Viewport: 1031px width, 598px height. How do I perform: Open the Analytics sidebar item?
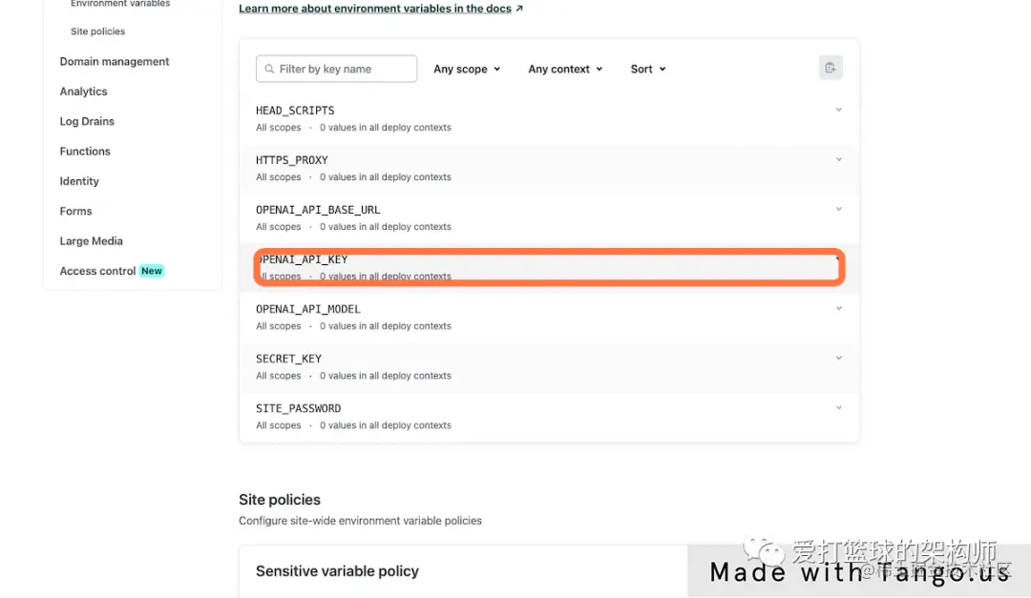click(x=83, y=92)
